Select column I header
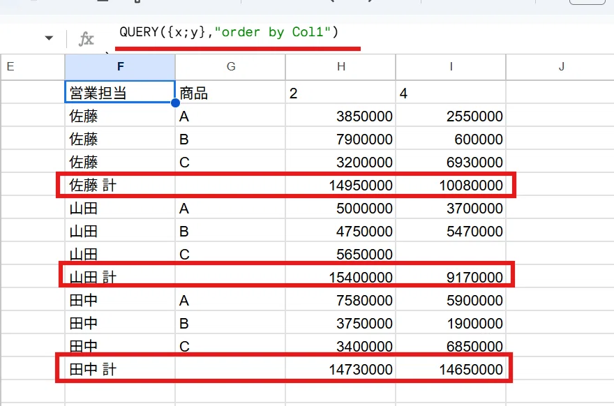The image size is (614, 406). [451, 67]
